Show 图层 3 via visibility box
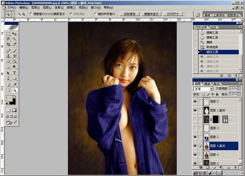 195,128
